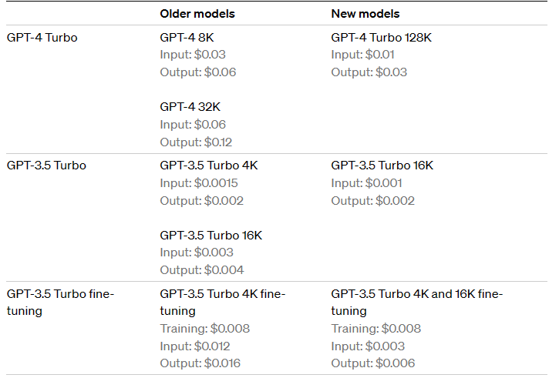The width and height of the screenshot is (559, 378).
Task: Click "GPT-3.5 Turbo 16K" in the New models column
Action: coord(382,165)
